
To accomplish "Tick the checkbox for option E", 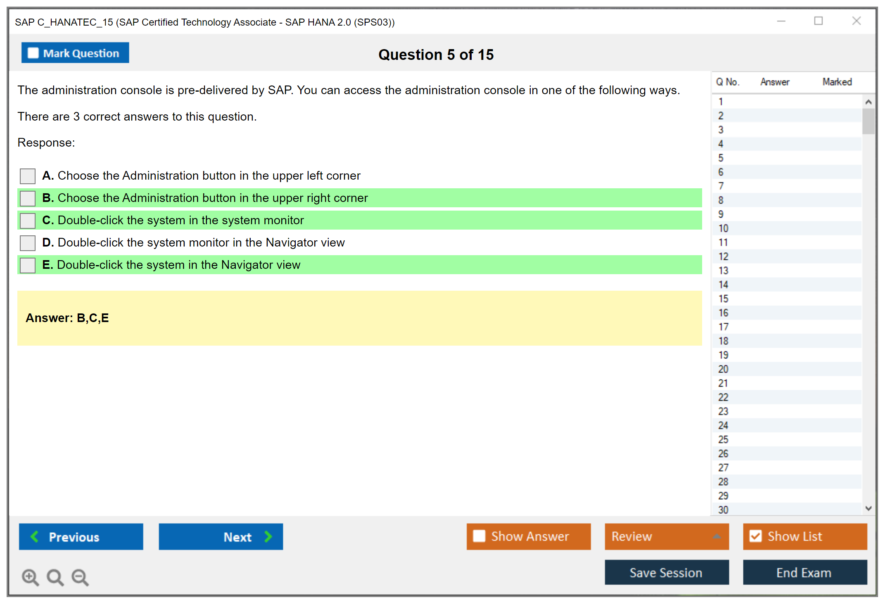I will click(x=28, y=265).
